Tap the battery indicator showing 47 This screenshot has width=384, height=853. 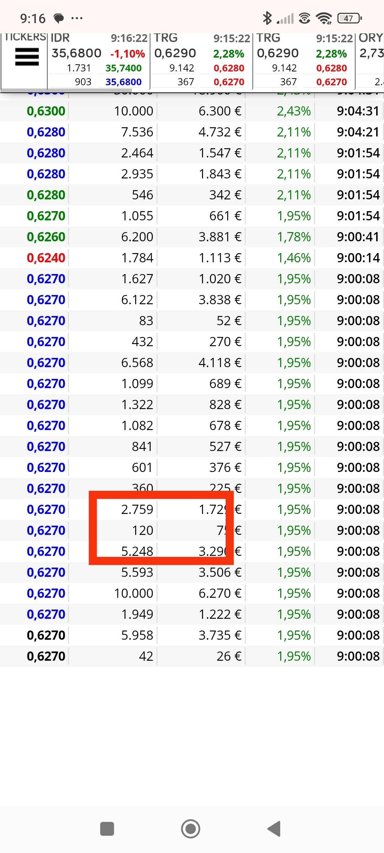click(350, 18)
